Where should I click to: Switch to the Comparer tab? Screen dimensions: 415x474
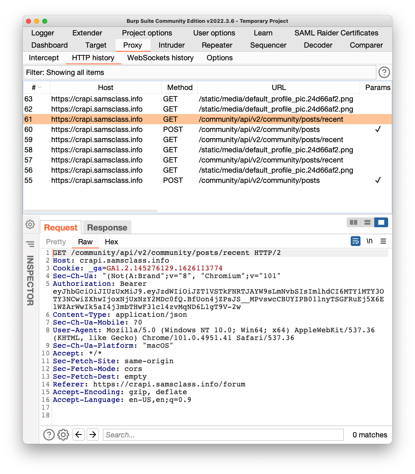point(366,45)
